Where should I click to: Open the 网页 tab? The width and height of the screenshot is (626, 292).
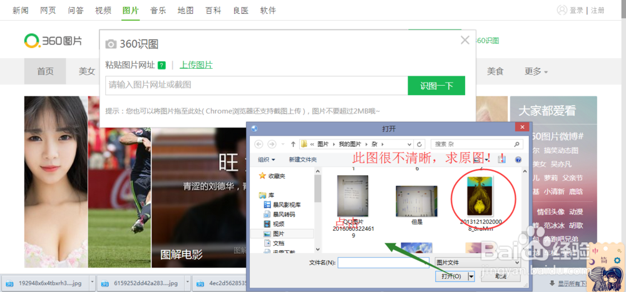tap(48, 11)
